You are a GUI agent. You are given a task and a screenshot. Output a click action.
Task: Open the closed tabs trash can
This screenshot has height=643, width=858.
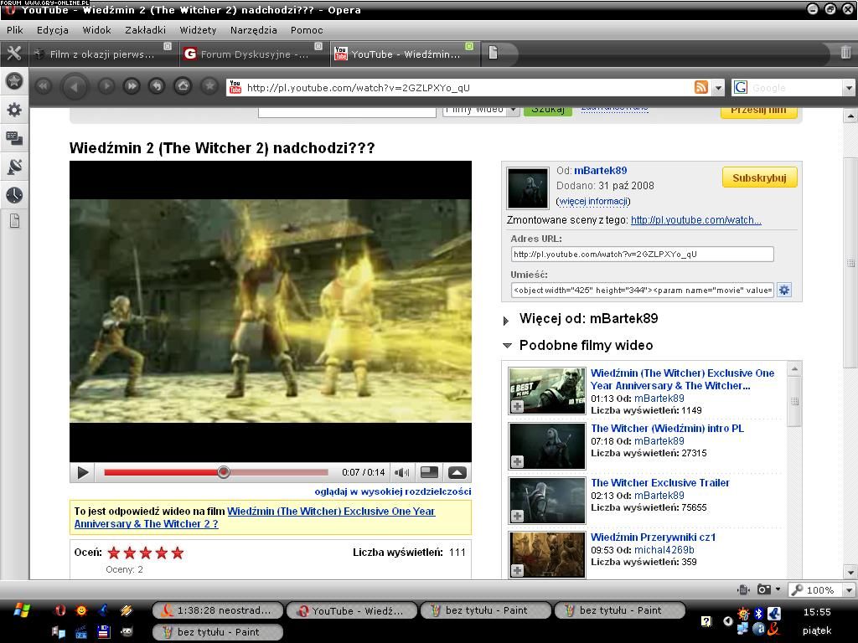coord(845,53)
